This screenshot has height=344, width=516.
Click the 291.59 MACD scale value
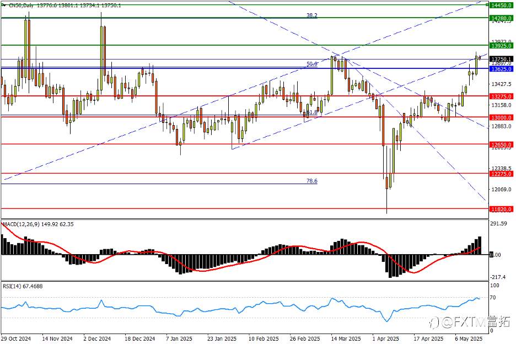[x=498, y=223]
